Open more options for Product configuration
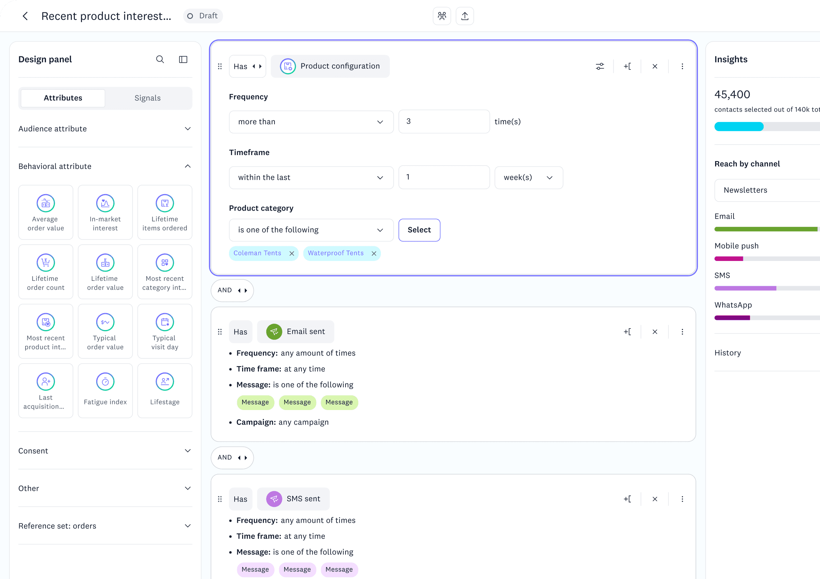The height and width of the screenshot is (579, 820). coord(682,66)
